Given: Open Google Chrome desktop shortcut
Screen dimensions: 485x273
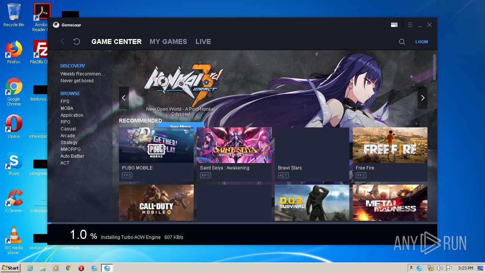Looking at the screenshot, I should (x=14, y=92).
